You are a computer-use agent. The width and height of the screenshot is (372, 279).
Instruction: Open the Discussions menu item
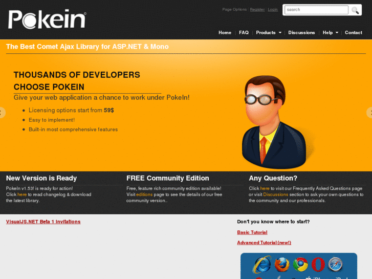[301, 33]
